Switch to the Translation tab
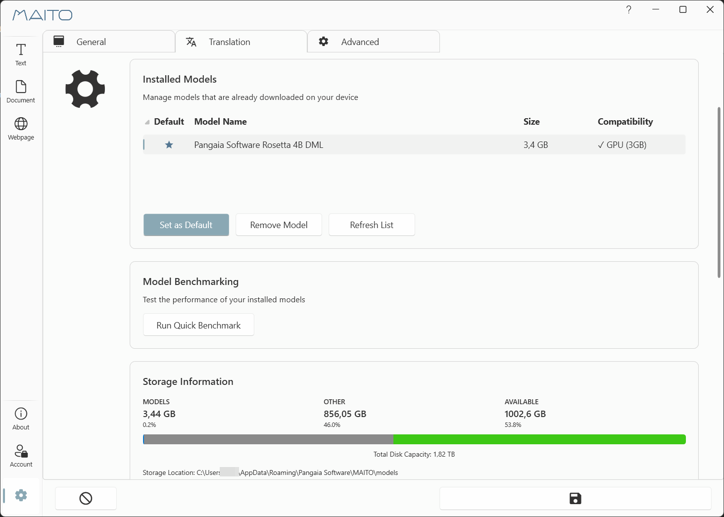Viewport: 724px width, 517px height. tap(241, 42)
